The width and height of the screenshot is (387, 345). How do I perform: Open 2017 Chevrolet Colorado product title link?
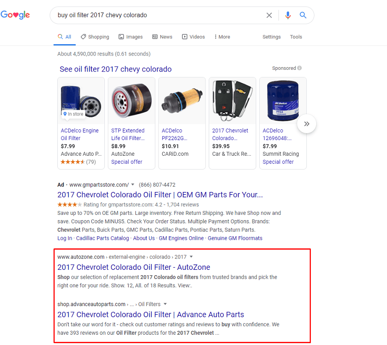pyautogui.click(x=230, y=134)
